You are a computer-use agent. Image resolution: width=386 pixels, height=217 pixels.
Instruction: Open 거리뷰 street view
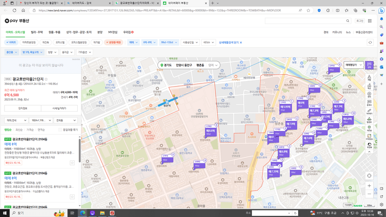(369, 129)
